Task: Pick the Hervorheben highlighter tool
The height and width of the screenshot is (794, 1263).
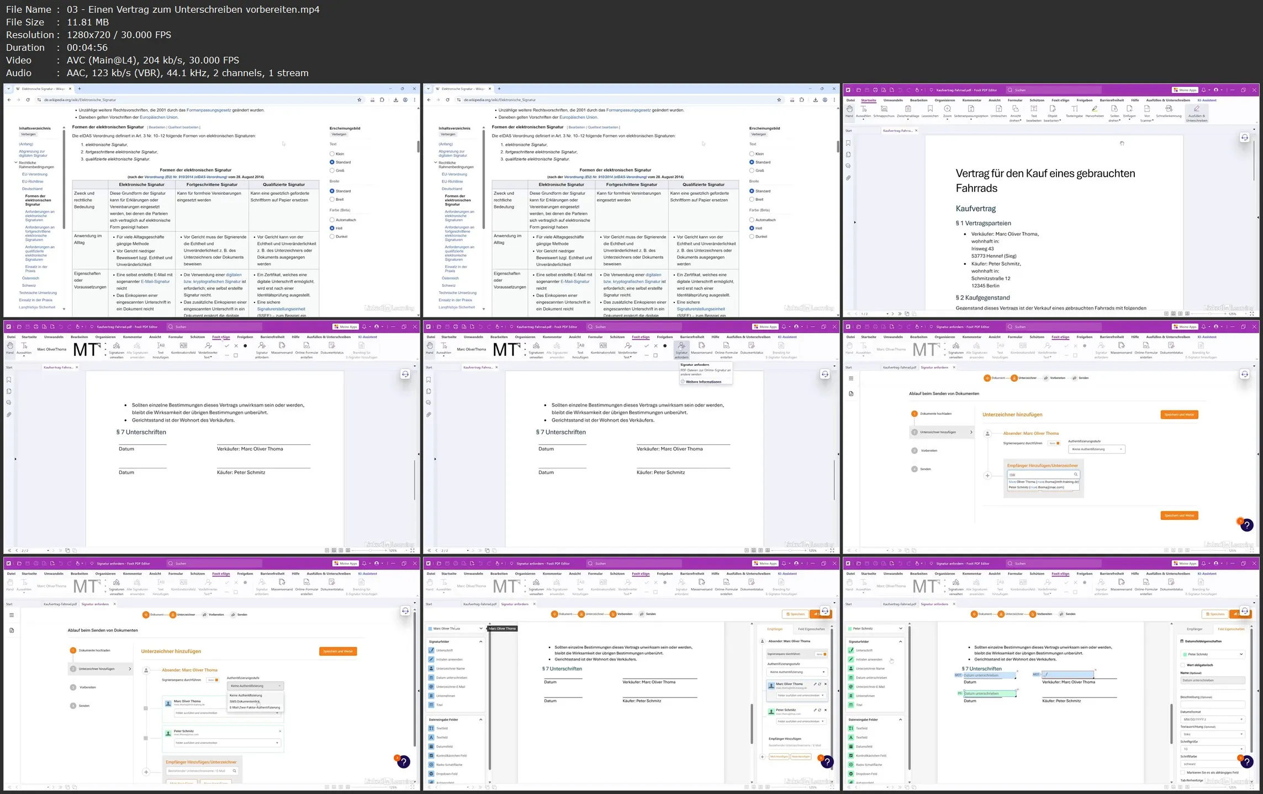Action: pyautogui.click(x=1095, y=111)
